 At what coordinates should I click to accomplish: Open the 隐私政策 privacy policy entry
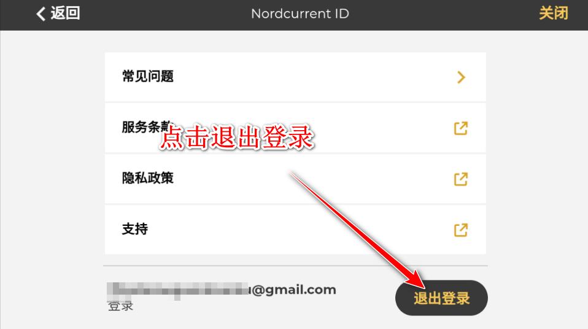[295, 179]
